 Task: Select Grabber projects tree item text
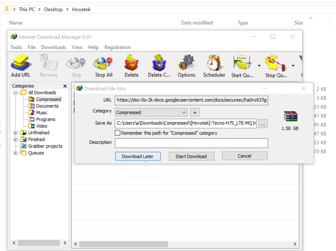pos(45,146)
